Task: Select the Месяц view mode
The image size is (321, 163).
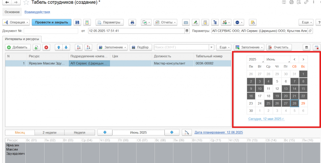Action: (x=20, y=133)
